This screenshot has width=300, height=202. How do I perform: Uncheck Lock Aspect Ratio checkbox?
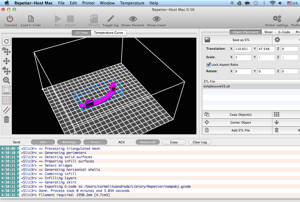coord(208,65)
